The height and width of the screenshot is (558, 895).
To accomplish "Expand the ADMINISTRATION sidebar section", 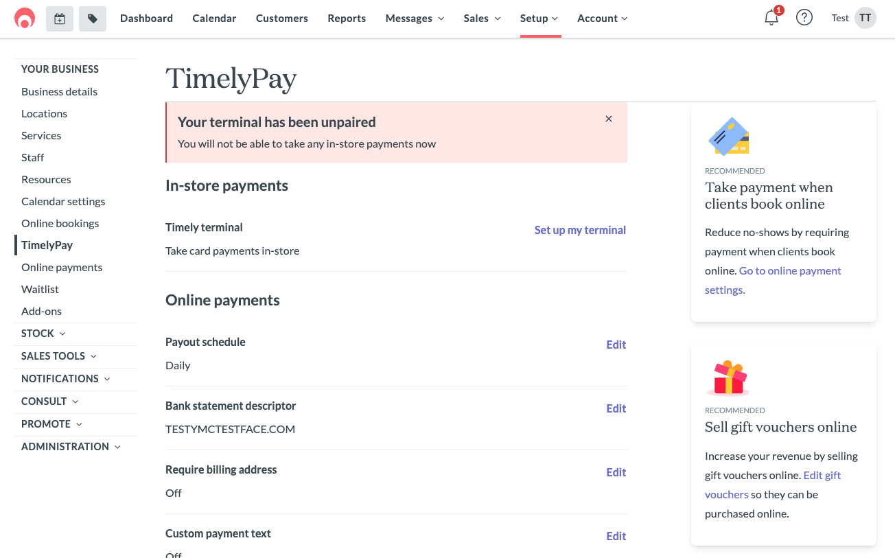I will pyautogui.click(x=71, y=447).
